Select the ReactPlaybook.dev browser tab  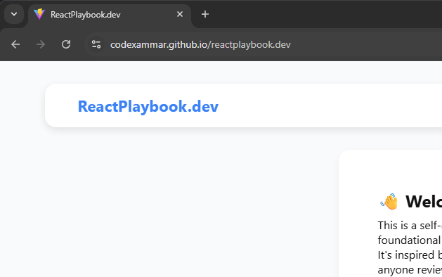(x=110, y=14)
